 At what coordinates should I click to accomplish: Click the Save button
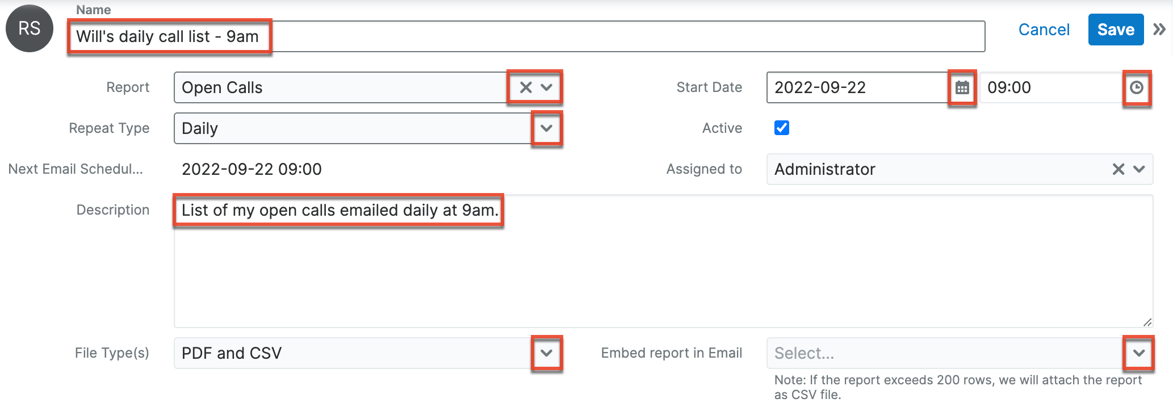(x=1115, y=30)
